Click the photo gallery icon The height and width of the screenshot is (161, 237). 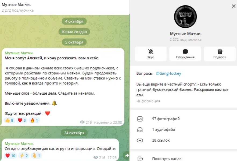click(140, 119)
